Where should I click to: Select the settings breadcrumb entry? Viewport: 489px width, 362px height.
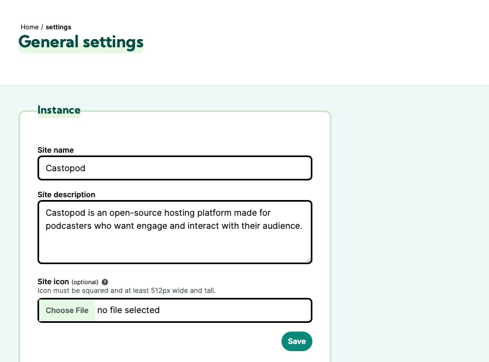58,27
